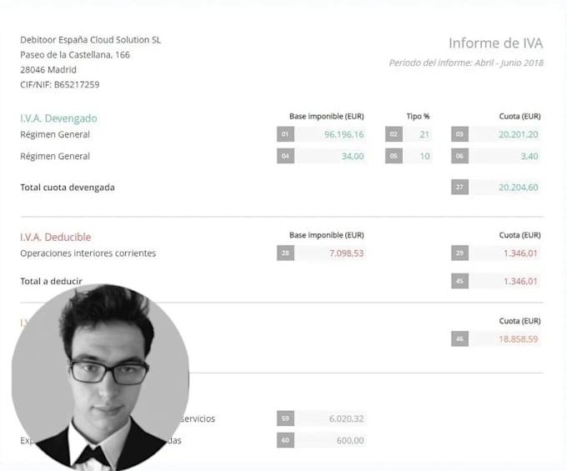Click box number 45 badge
This screenshot has width=567, height=471.
point(459,281)
